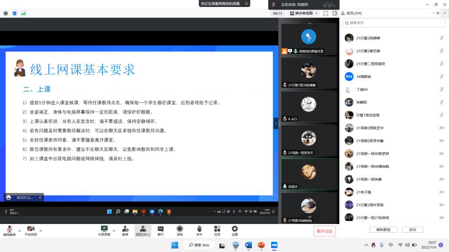Screen dimensions: 449x252
Task: Open the Apps (应用) icon
Action: click(217, 230)
